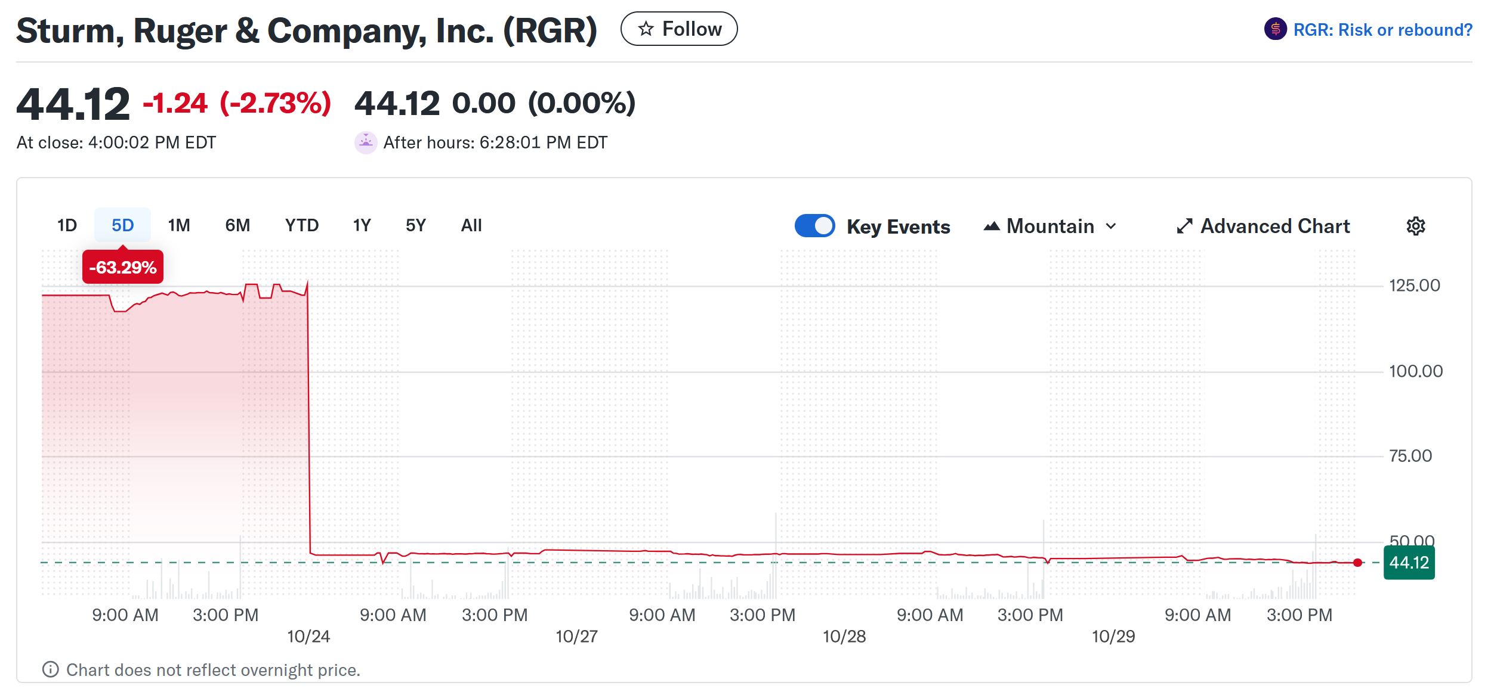
Task: Open Advanced Chart view
Action: tap(1274, 226)
